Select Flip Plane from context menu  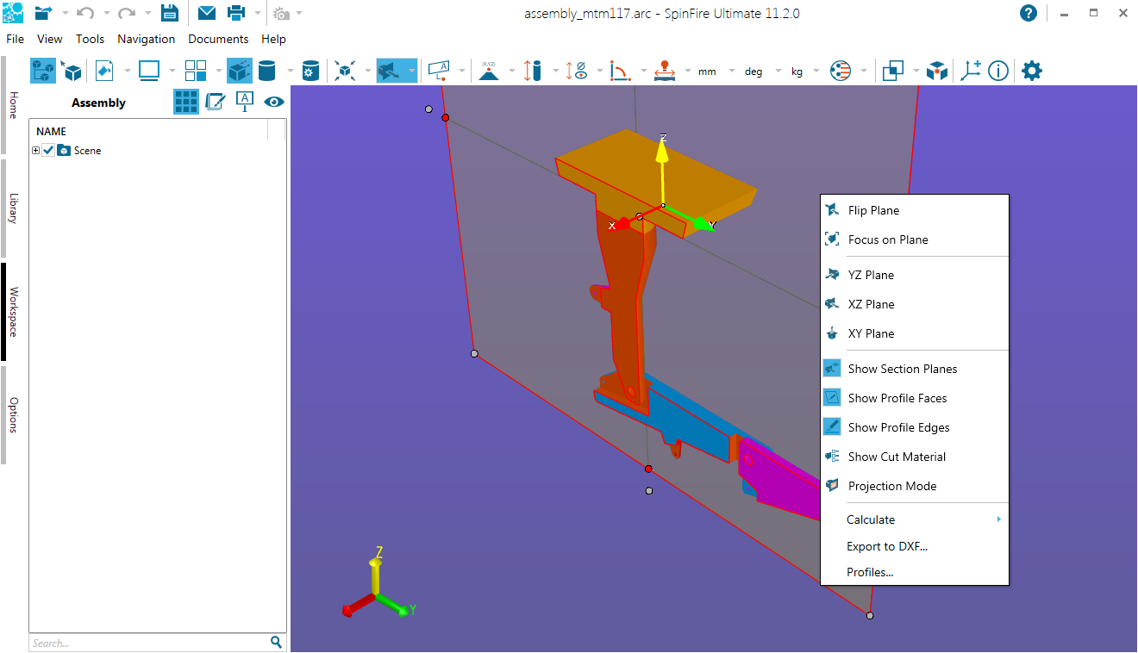coord(873,210)
